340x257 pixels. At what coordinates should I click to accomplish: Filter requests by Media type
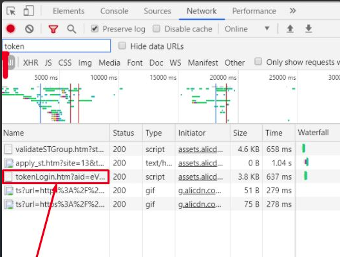click(x=109, y=63)
